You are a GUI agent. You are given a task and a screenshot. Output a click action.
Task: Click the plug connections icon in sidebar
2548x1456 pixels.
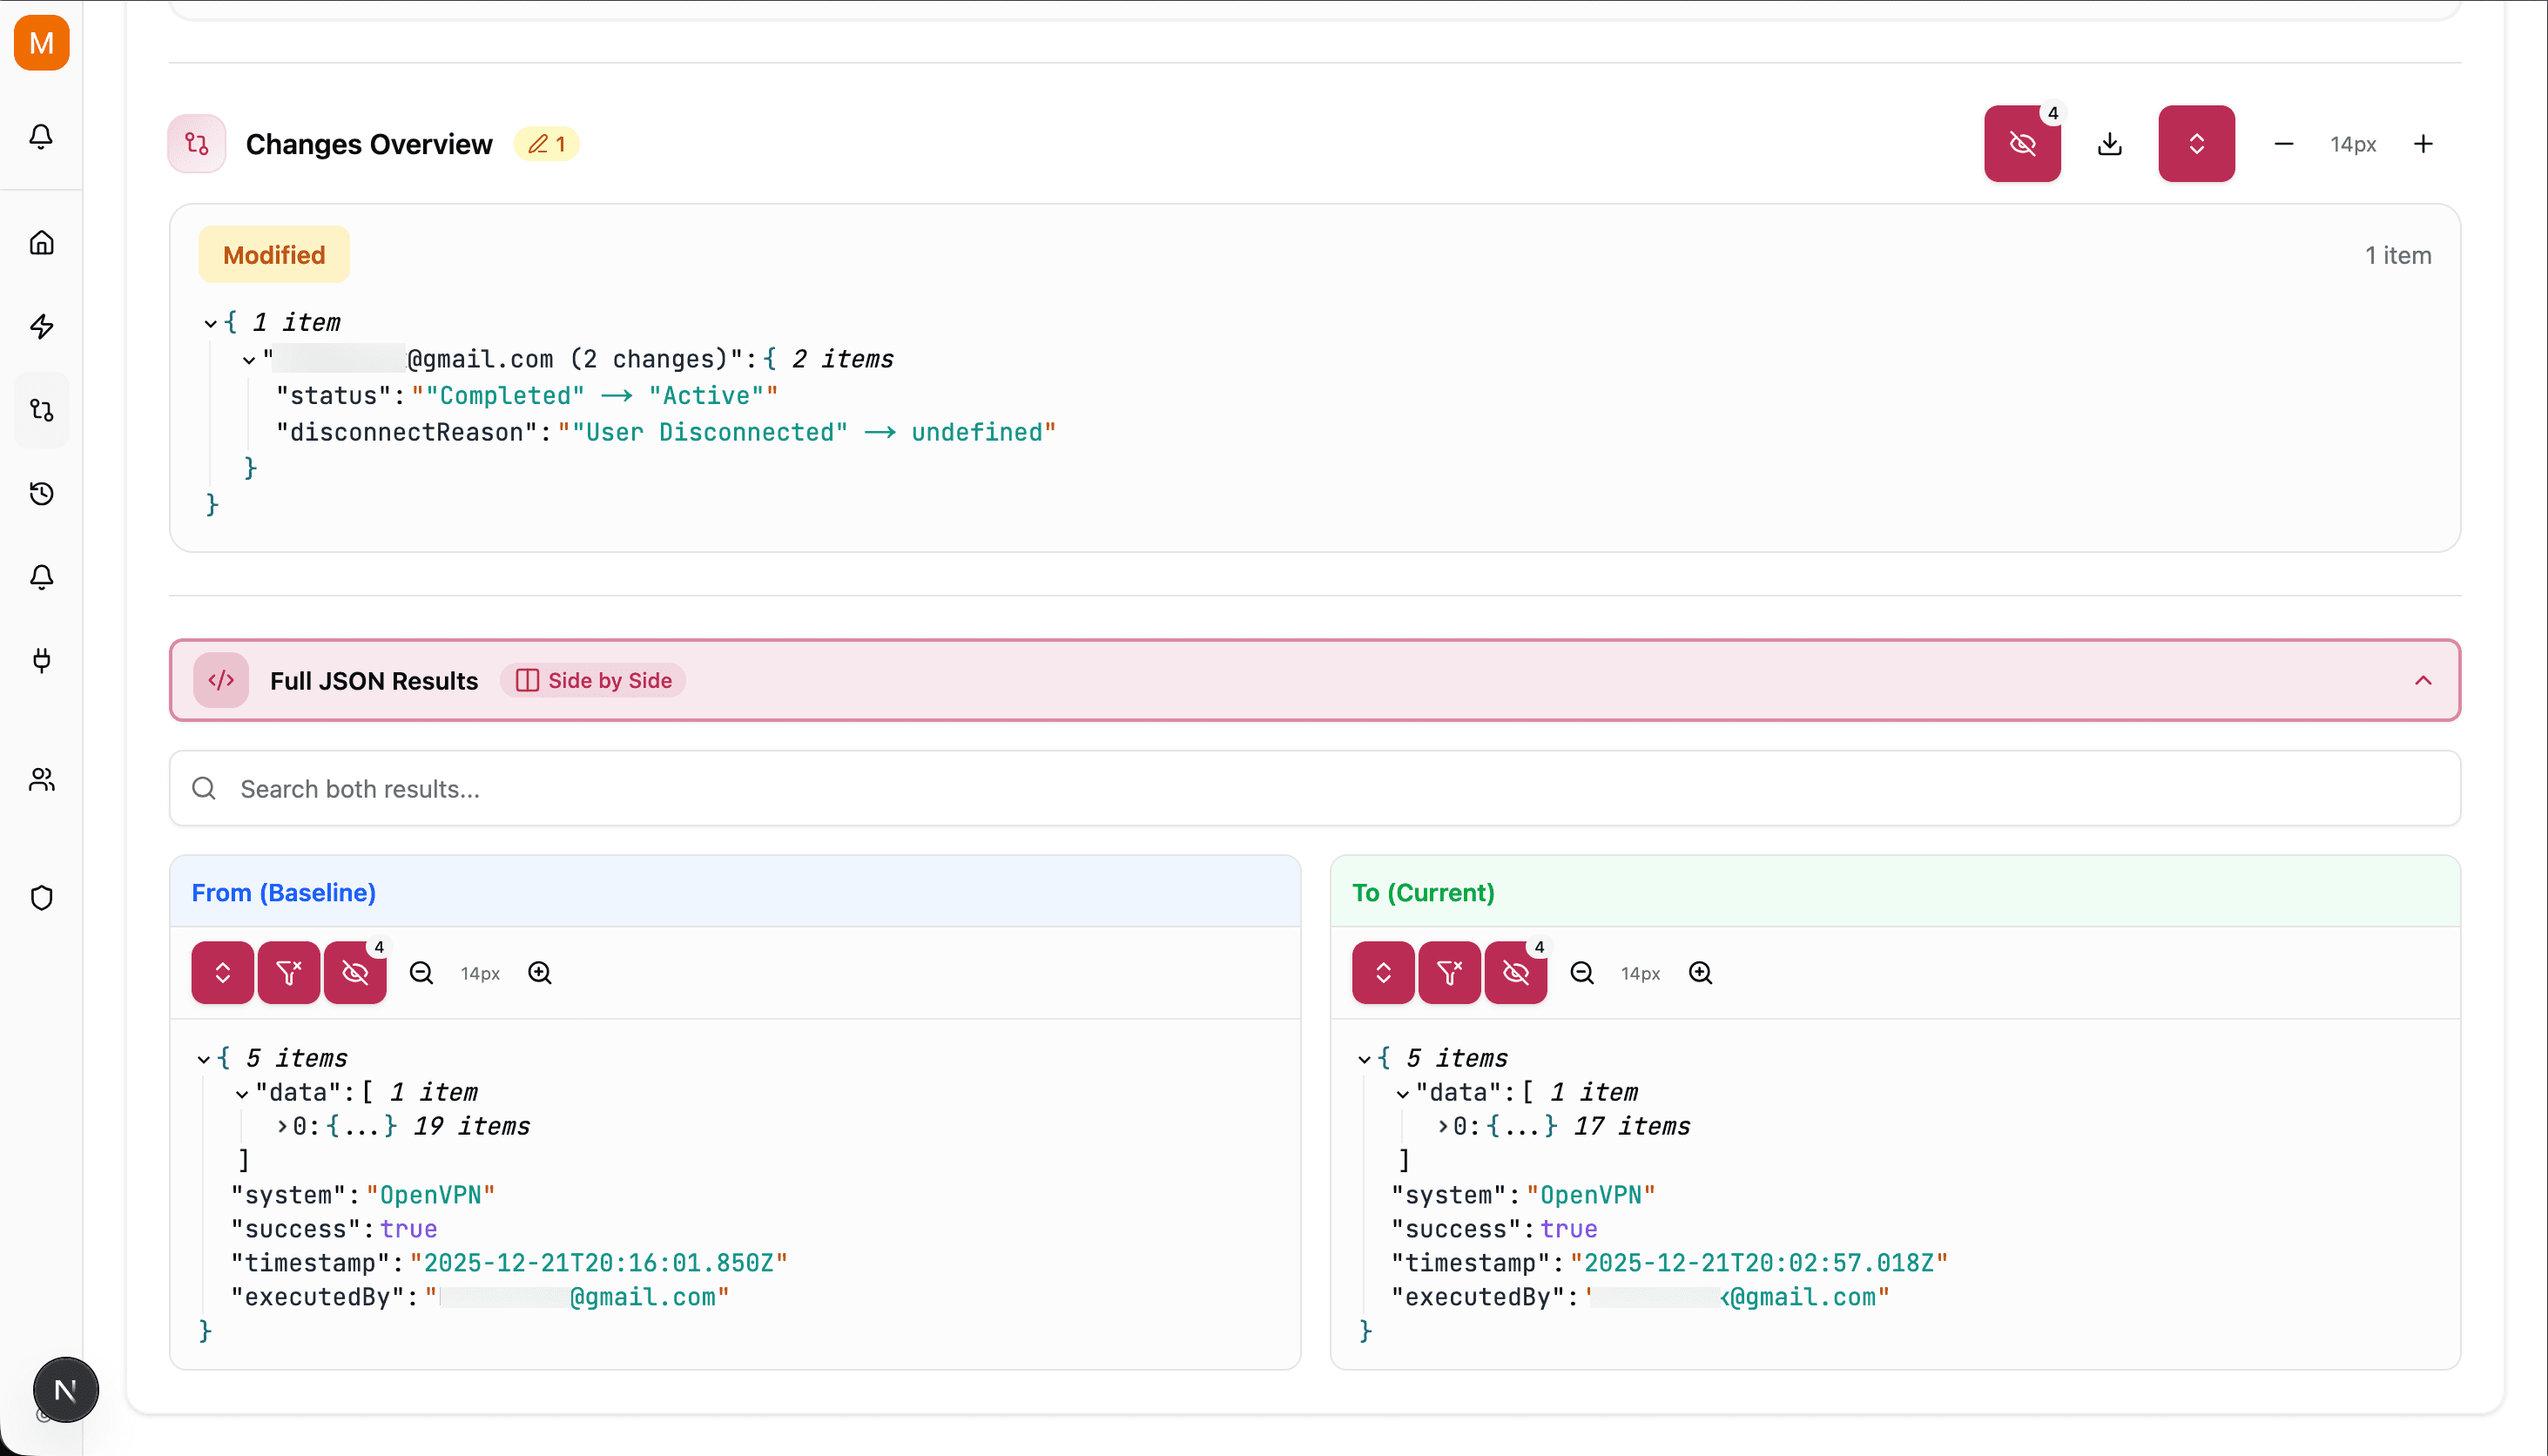tap(41, 661)
